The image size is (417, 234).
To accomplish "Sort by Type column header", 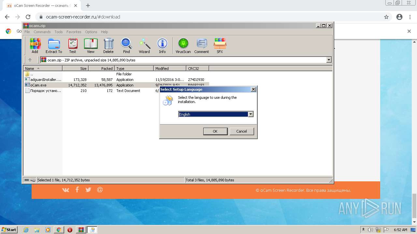I will tap(134, 69).
